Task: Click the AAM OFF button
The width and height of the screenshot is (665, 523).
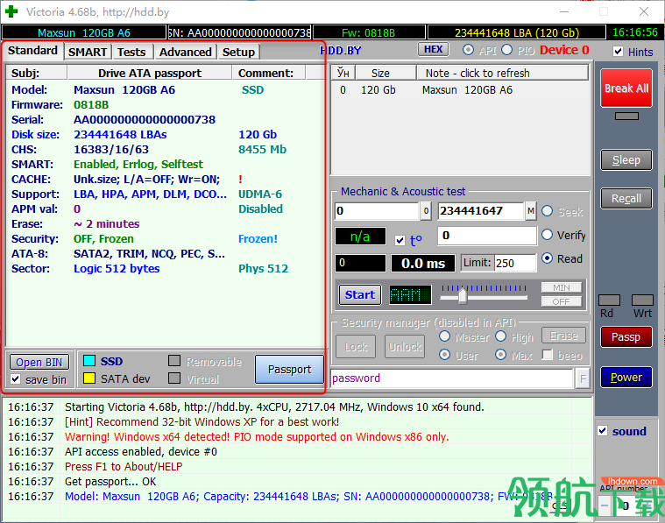Action: (x=561, y=301)
